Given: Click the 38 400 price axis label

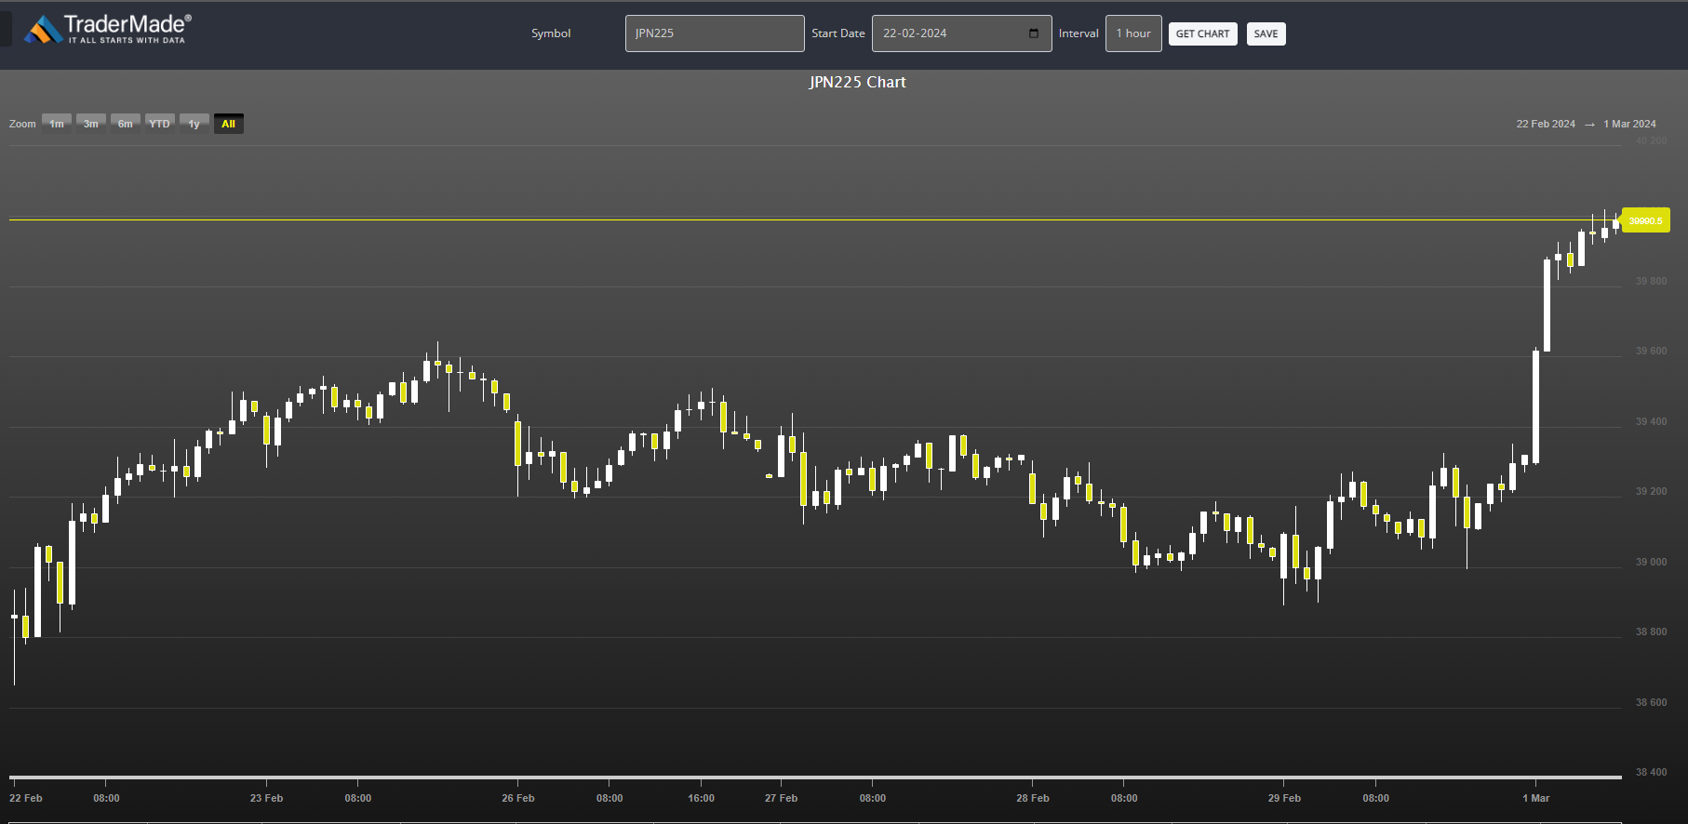Looking at the screenshot, I should pyautogui.click(x=1651, y=772).
